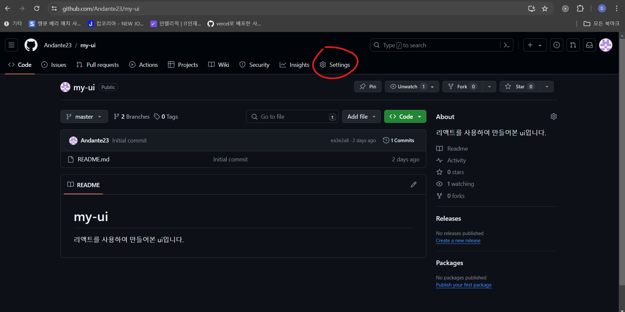Viewport: 625px width, 312px height.
Task: Open the 모든 북마크 bookmarks folder
Action: (x=601, y=23)
